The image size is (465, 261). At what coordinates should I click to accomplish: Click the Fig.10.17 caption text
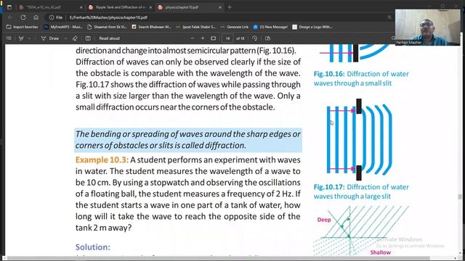(x=361, y=191)
